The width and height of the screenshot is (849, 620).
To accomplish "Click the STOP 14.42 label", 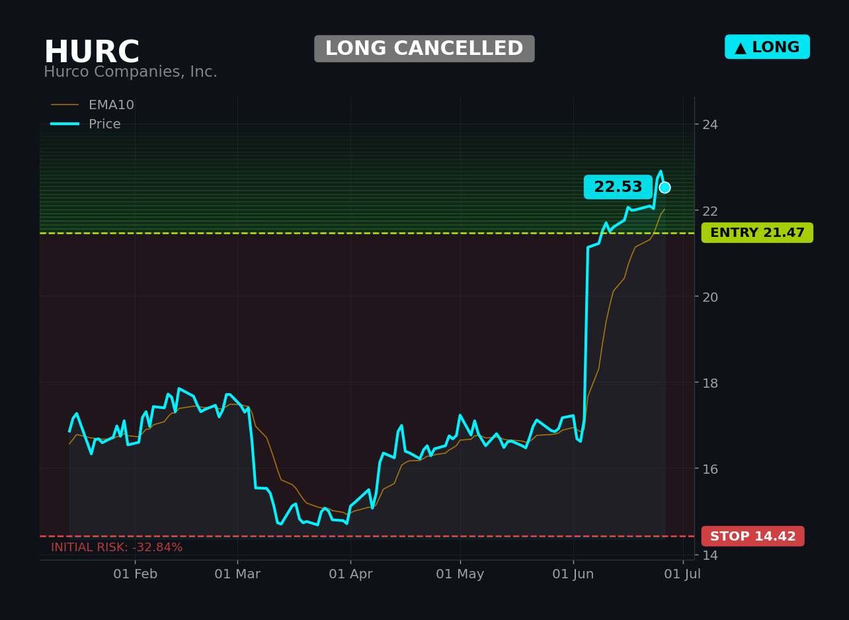I will 753,537.
